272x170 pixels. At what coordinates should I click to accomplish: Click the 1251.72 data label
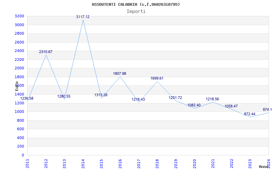175,98
